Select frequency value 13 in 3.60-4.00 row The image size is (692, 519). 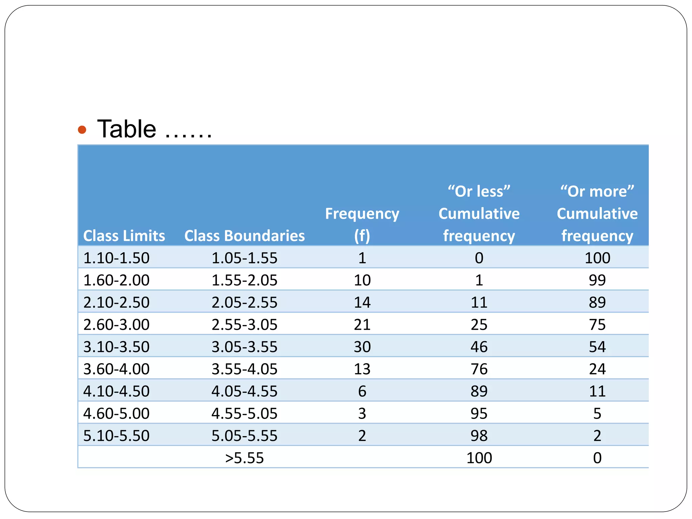point(362,369)
